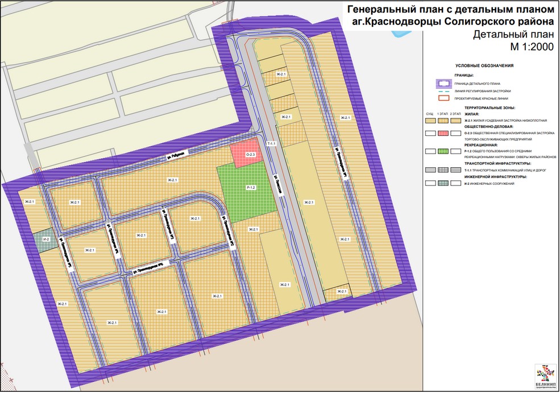Click the М 1:2000 scale text
The width and height of the screenshot is (560, 393).
pos(532,47)
